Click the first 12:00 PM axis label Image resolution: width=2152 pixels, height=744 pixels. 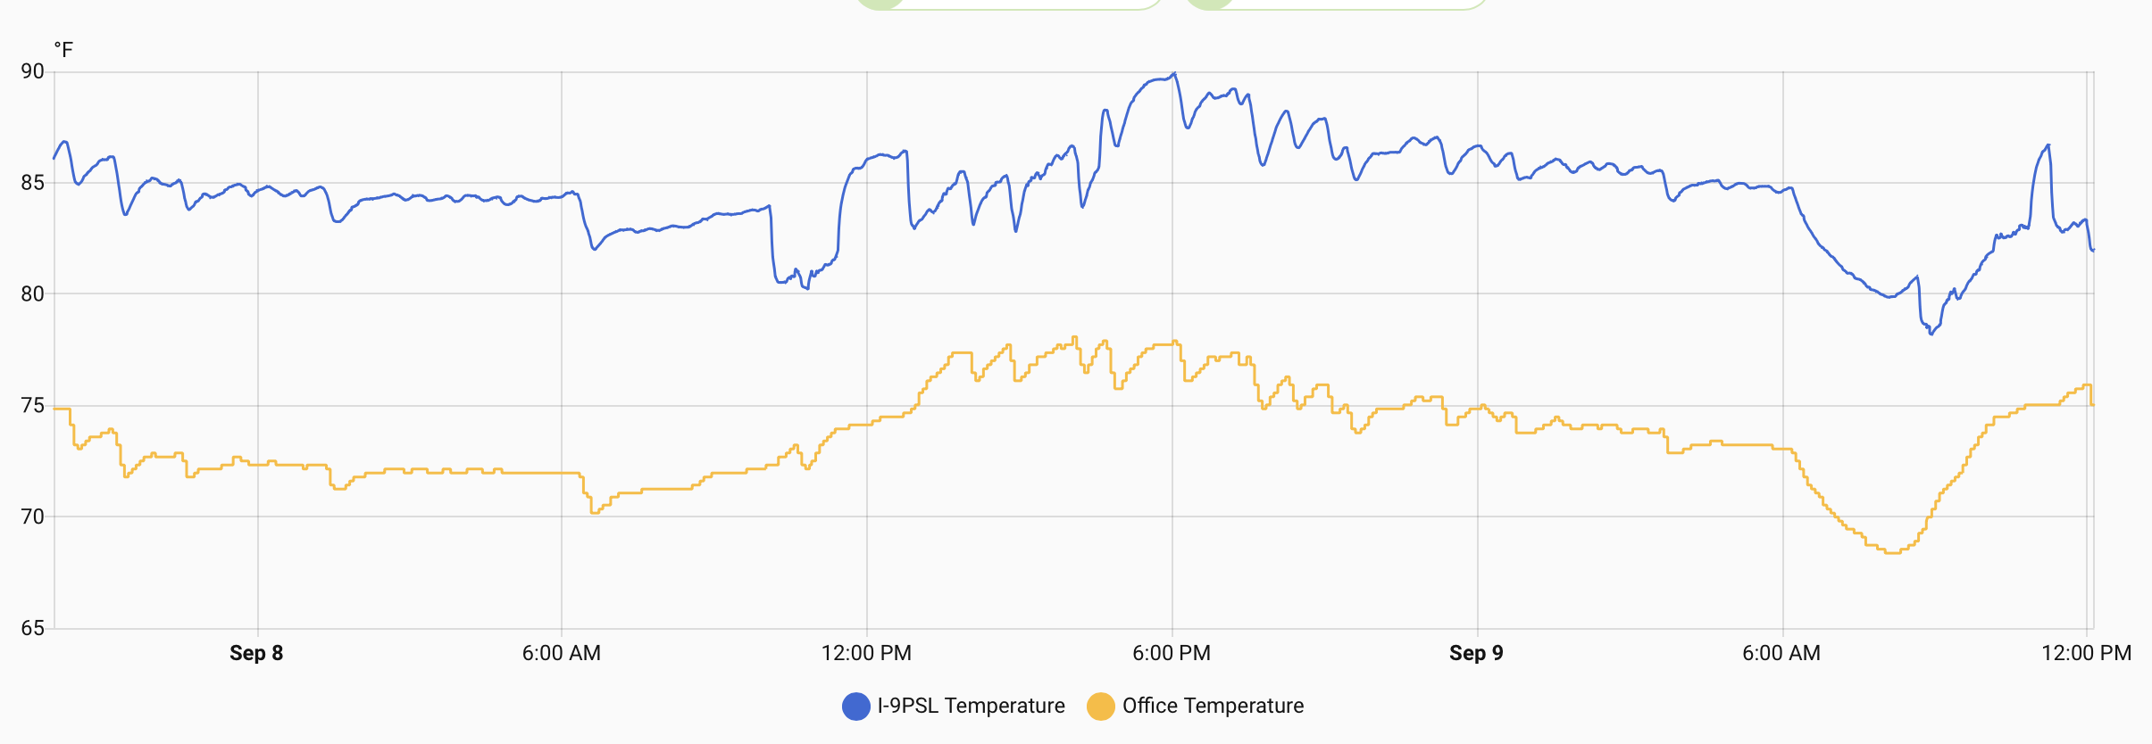pos(866,653)
